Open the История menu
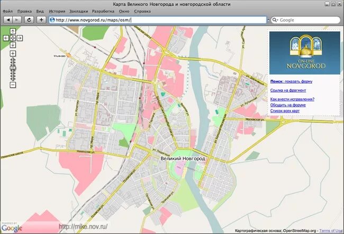The width and height of the screenshot is (344, 234). [x=57, y=11]
